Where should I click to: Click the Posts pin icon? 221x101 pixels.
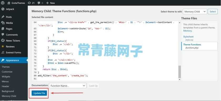[3, 17]
